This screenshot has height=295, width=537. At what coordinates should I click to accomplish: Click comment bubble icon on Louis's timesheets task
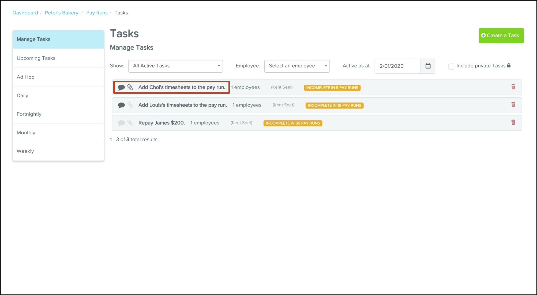[121, 105]
